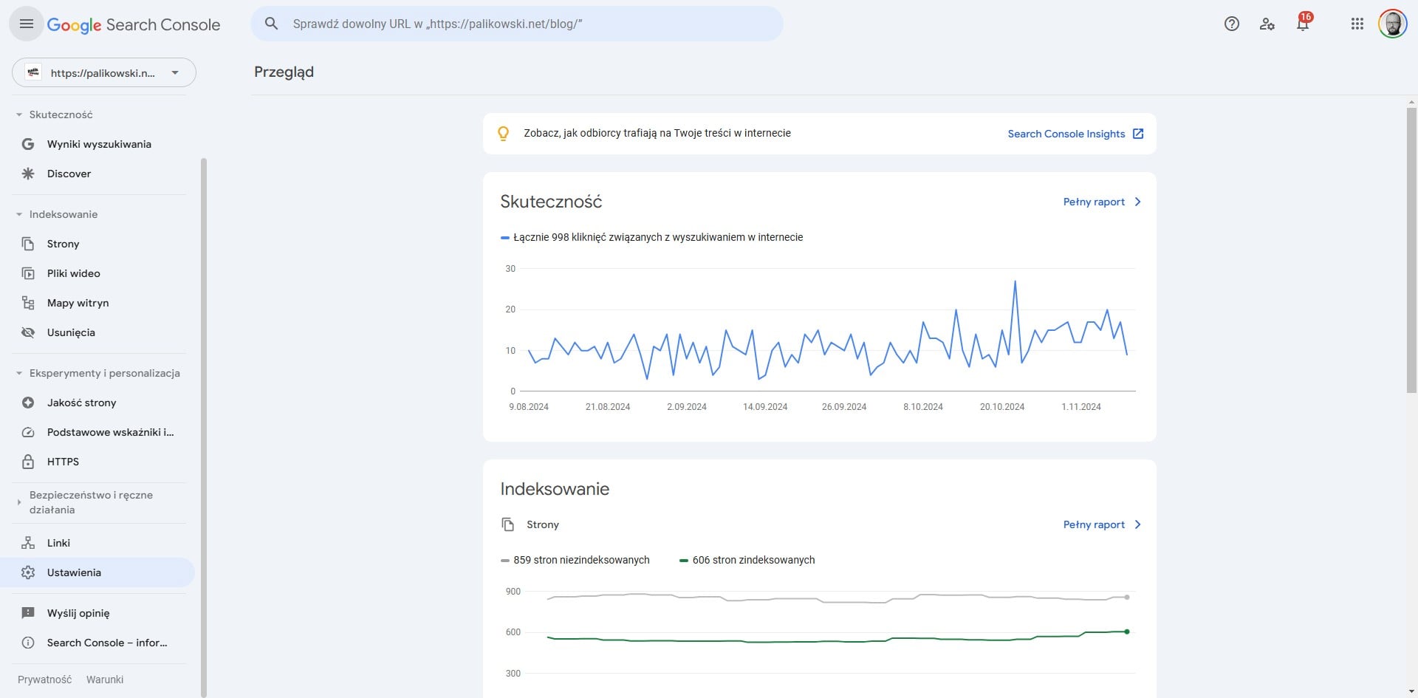Click the Usunięcia crossed-eye icon

[28, 332]
